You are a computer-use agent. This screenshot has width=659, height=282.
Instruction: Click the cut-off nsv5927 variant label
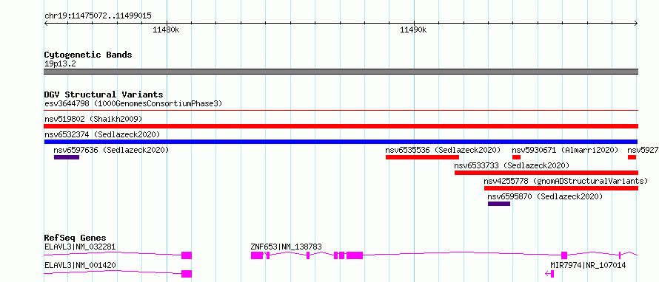[x=643, y=150]
